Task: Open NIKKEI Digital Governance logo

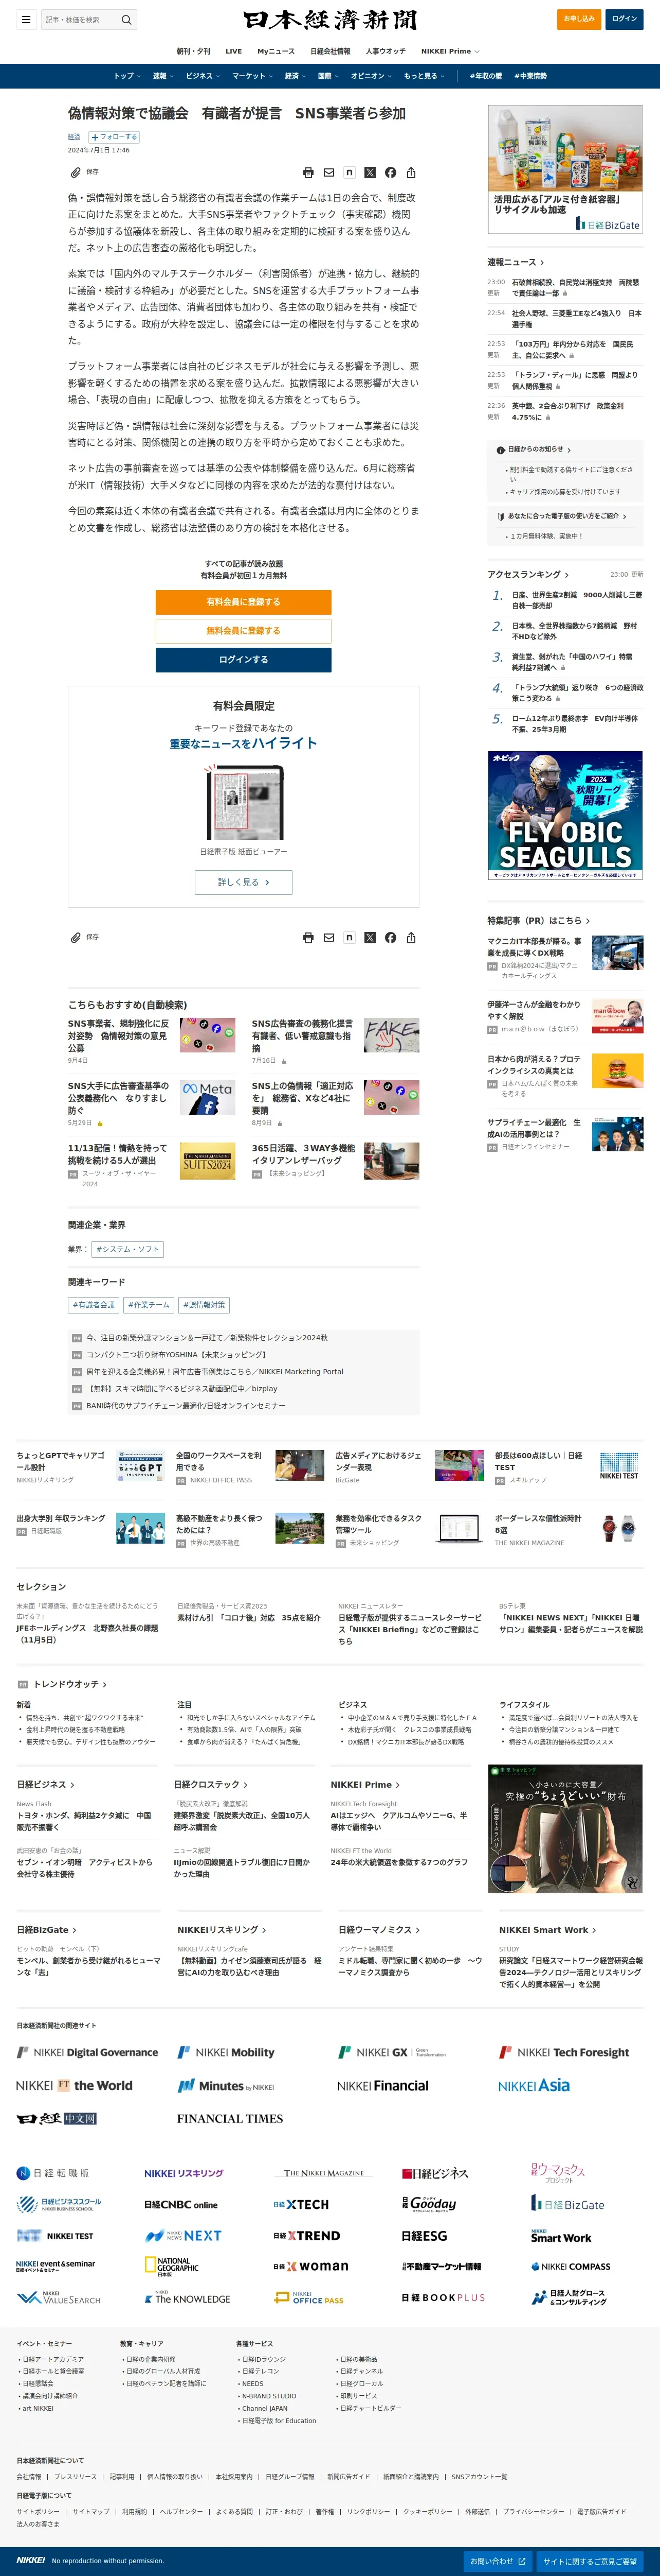Action: click(87, 2052)
